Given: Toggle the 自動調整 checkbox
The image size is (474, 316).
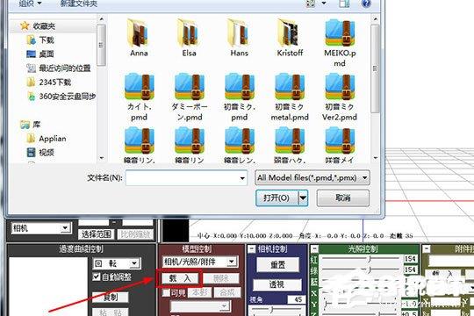Looking at the screenshot, I should [97, 276].
